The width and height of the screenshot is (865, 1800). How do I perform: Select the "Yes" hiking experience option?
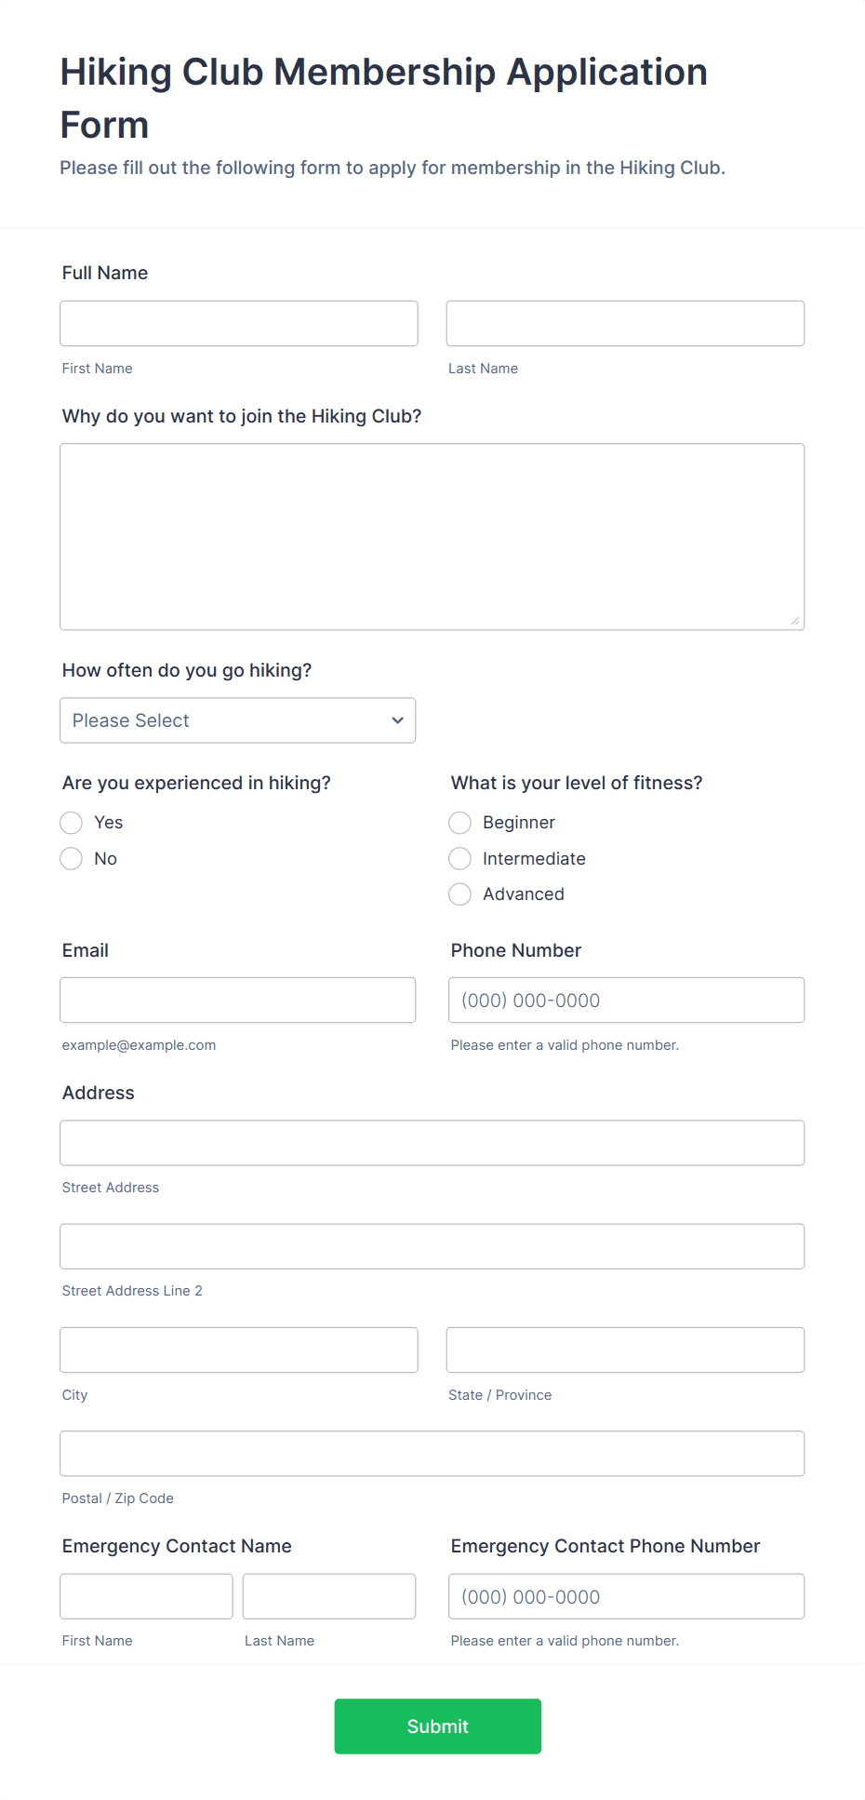[x=71, y=823]
